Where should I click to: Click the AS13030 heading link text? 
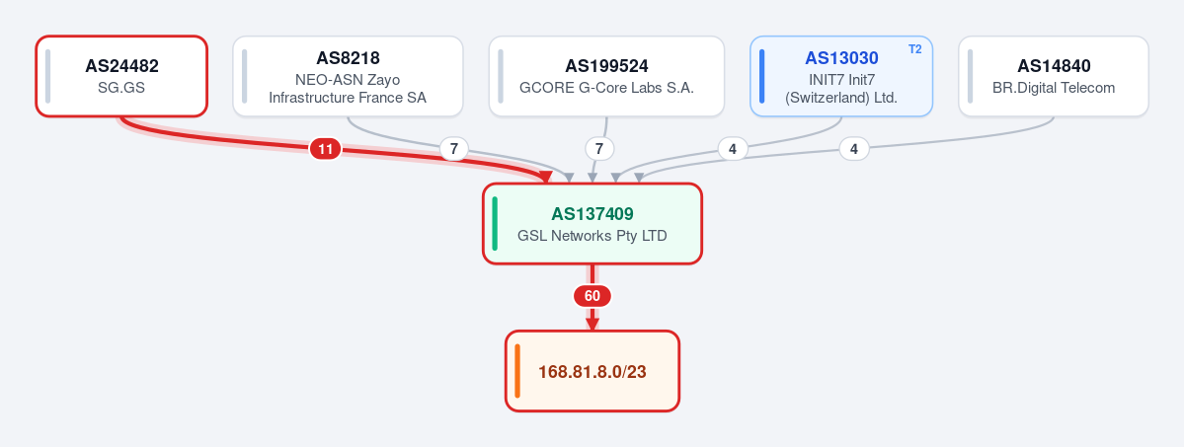point(841,58)
